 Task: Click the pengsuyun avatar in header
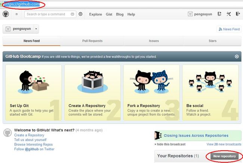tap(190, 14)
